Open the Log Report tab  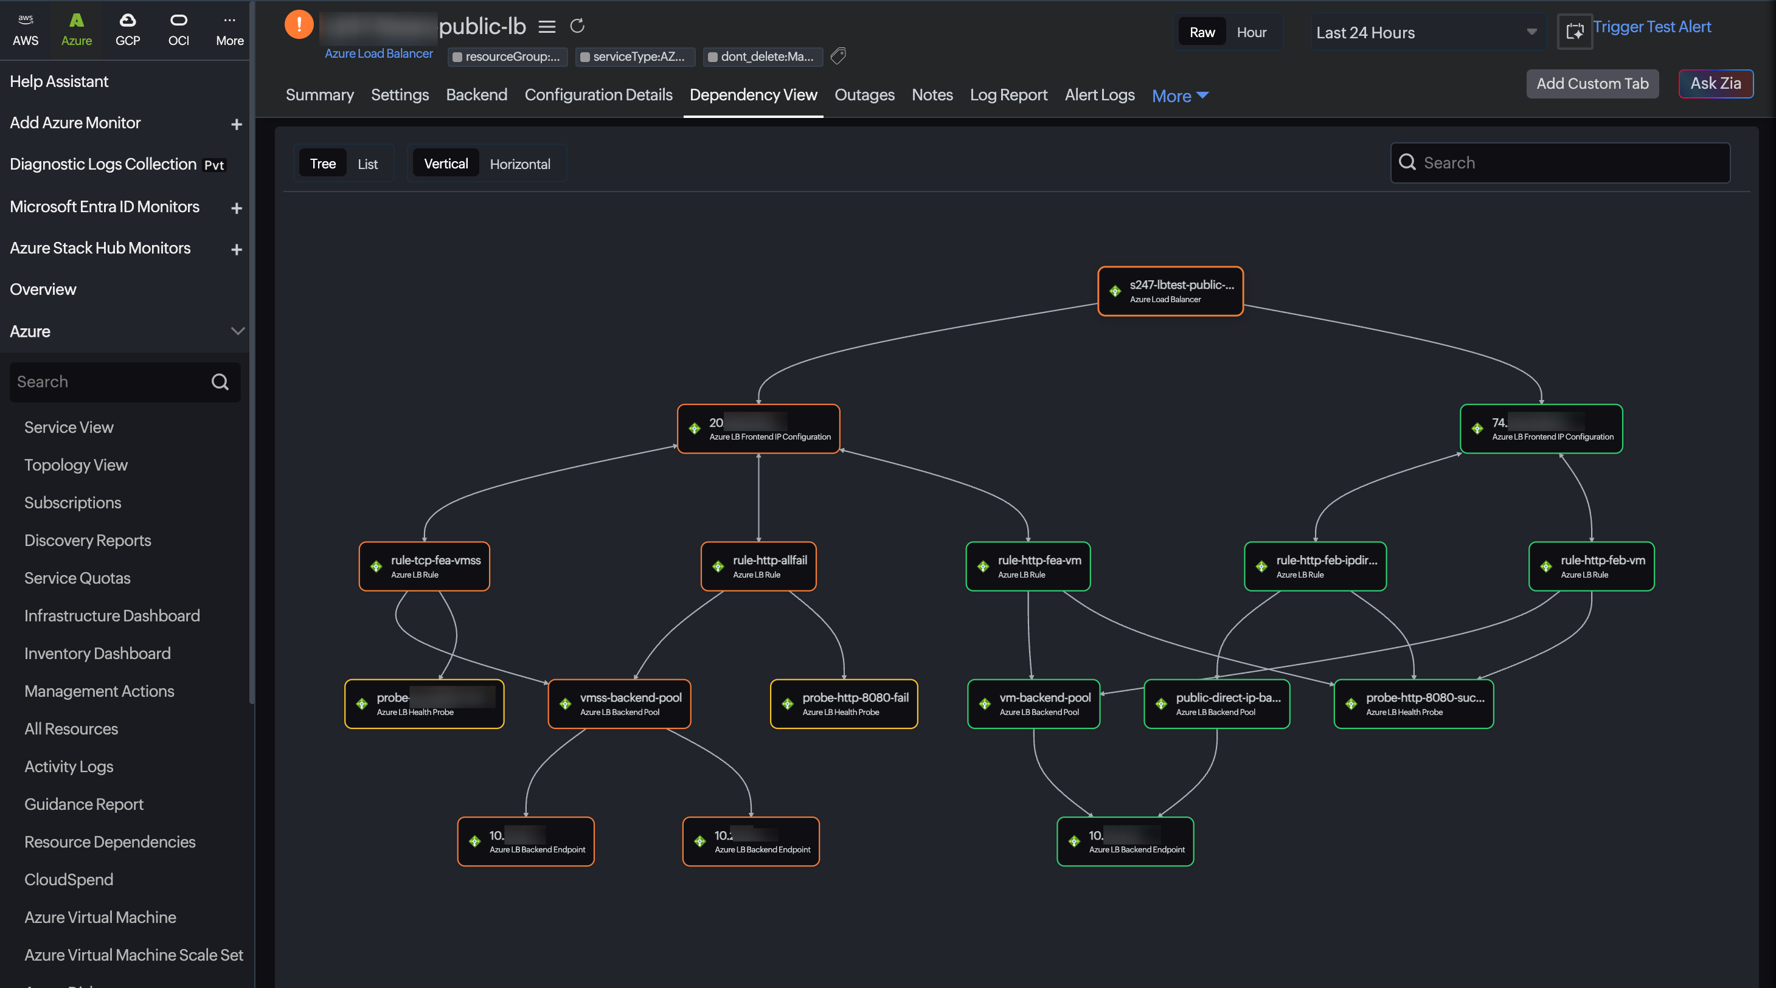pyautogui.click(x=1008, y=94)
